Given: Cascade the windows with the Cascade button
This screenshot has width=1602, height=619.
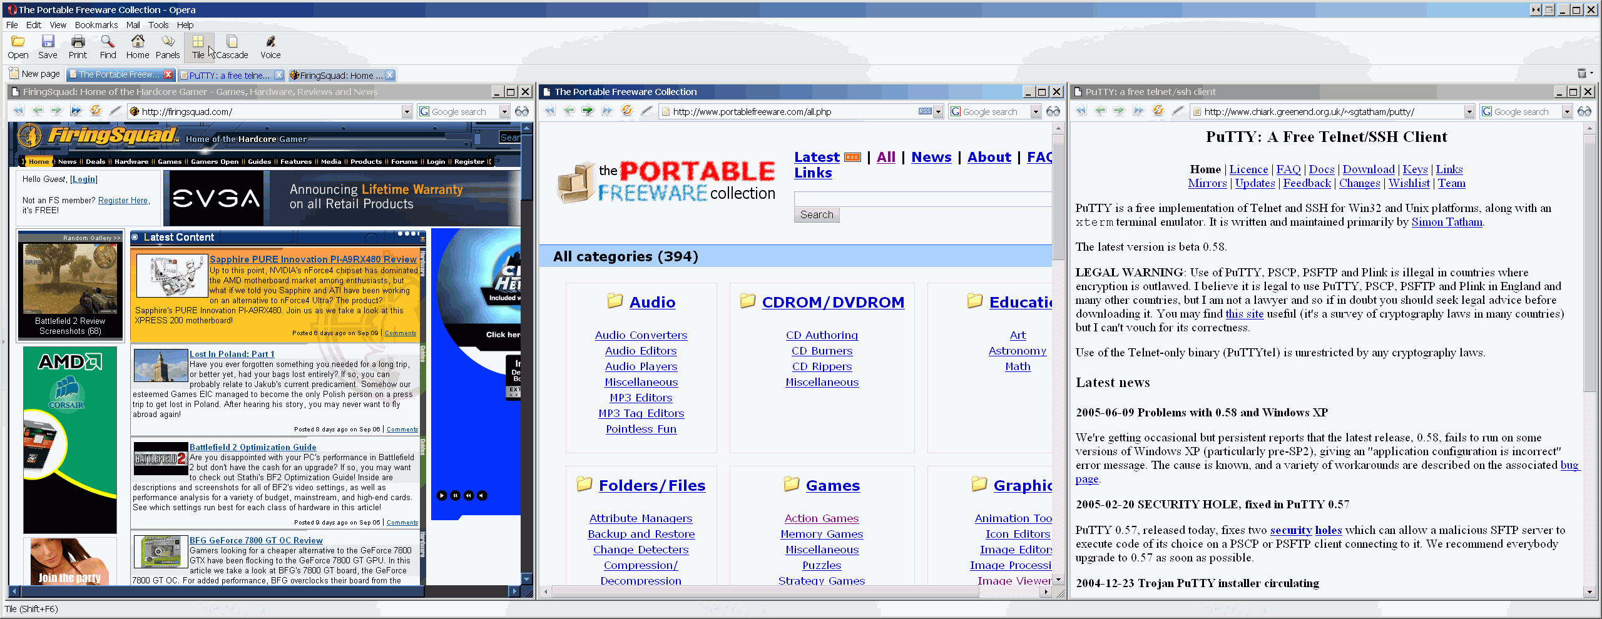Looking at the screenshot, I should point(232,48).
